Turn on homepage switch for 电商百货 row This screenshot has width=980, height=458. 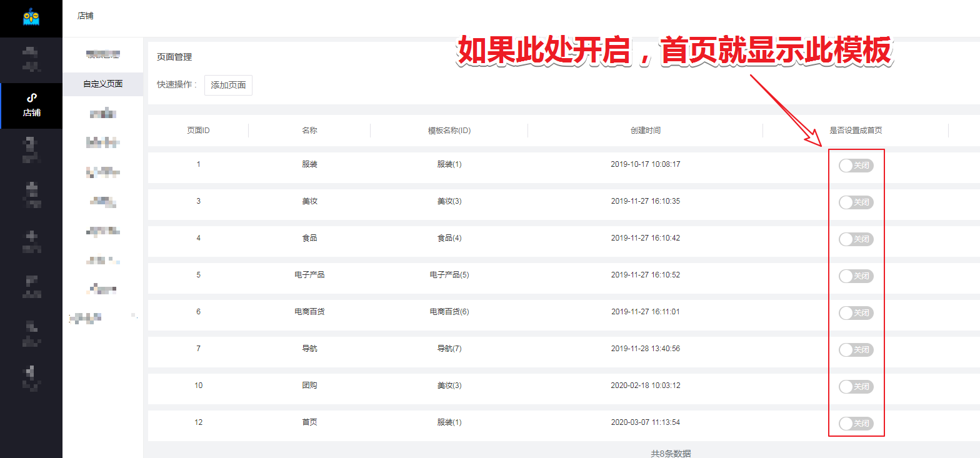856,313
